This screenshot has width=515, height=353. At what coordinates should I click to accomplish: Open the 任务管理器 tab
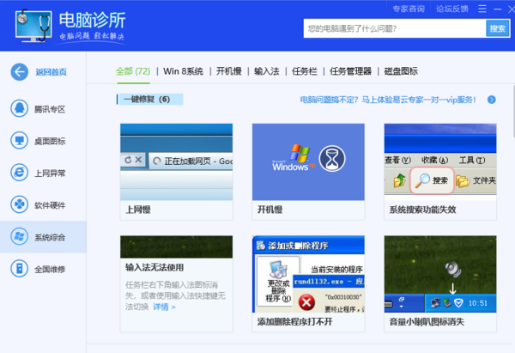click(x=350, y=71)
